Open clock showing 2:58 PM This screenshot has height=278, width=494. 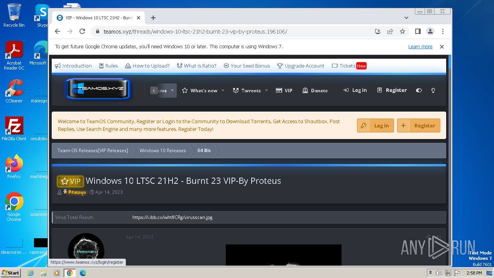474,273
